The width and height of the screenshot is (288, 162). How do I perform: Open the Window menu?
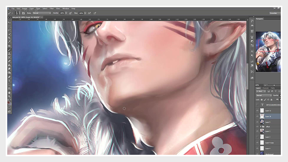click(x=66, y=8)
